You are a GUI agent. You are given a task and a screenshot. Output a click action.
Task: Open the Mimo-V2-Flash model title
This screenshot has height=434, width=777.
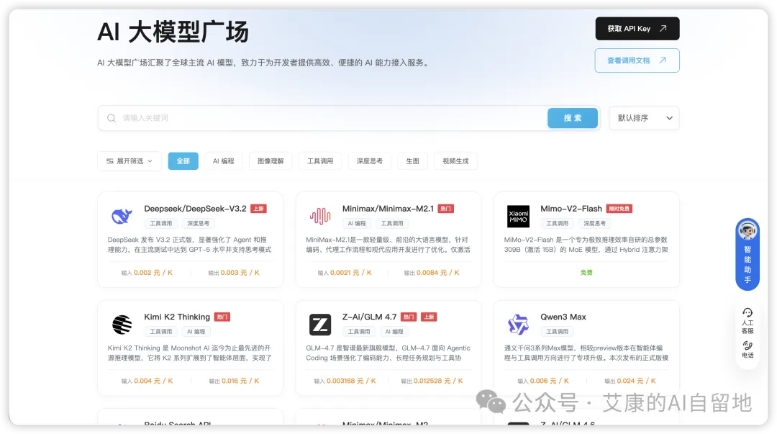(571, 209)
